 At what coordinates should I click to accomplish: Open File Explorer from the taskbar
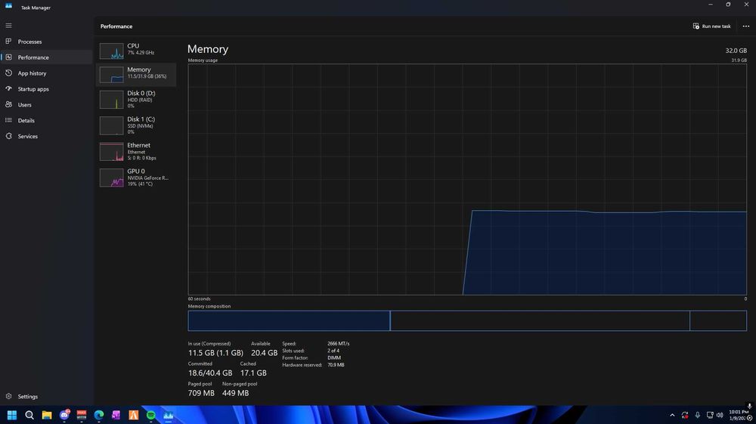click(x=47, y=415)
